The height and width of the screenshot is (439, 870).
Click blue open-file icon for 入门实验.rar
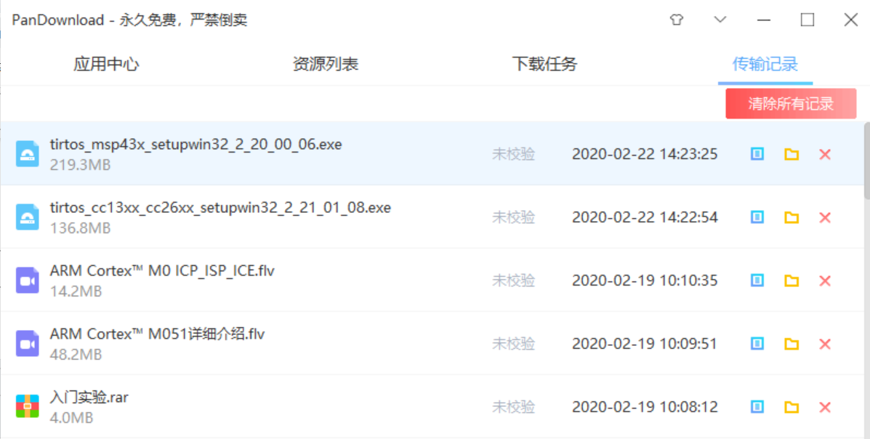point(757,407)
